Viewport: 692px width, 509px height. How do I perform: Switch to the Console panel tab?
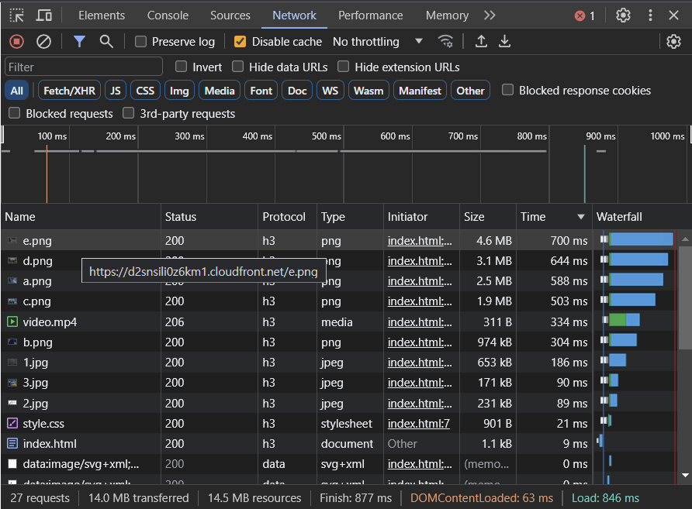[168, 15]
